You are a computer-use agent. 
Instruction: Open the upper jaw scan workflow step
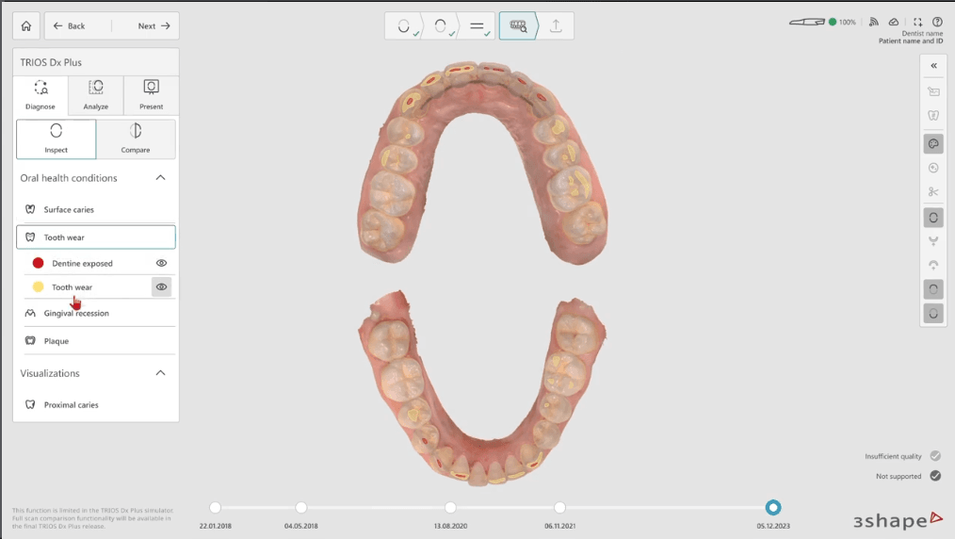pyautogui.click(x=441, y=26)
